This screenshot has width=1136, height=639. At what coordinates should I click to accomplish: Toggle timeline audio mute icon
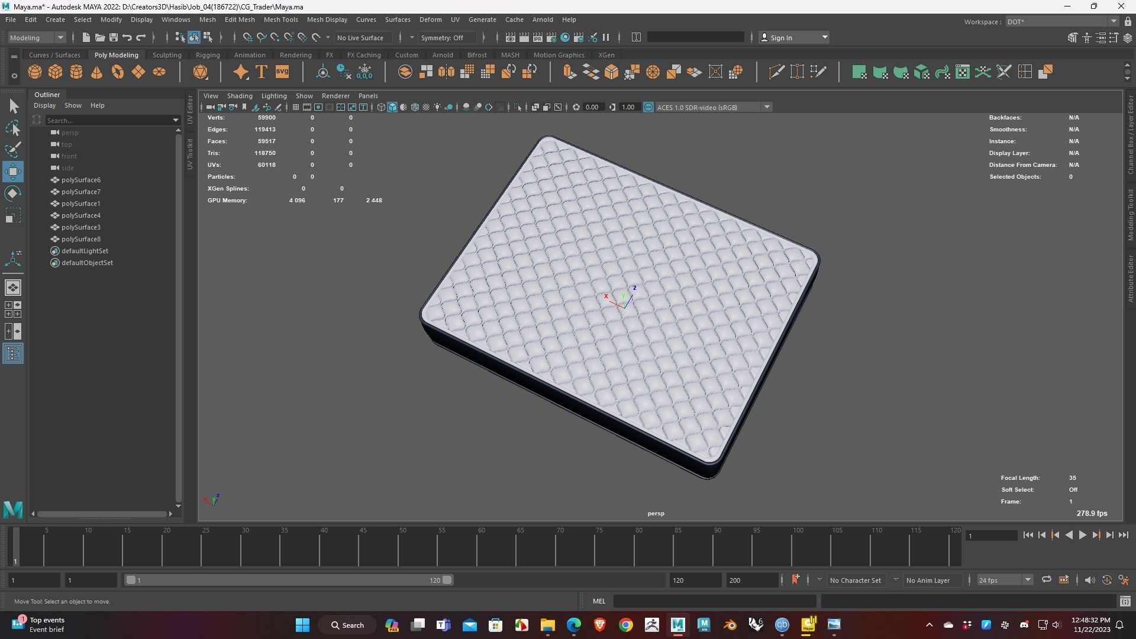(x=1090, y=580)
